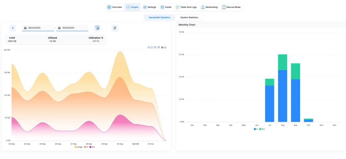
Task: Open the chart hamburger export menu
Action: pos(165,47)
